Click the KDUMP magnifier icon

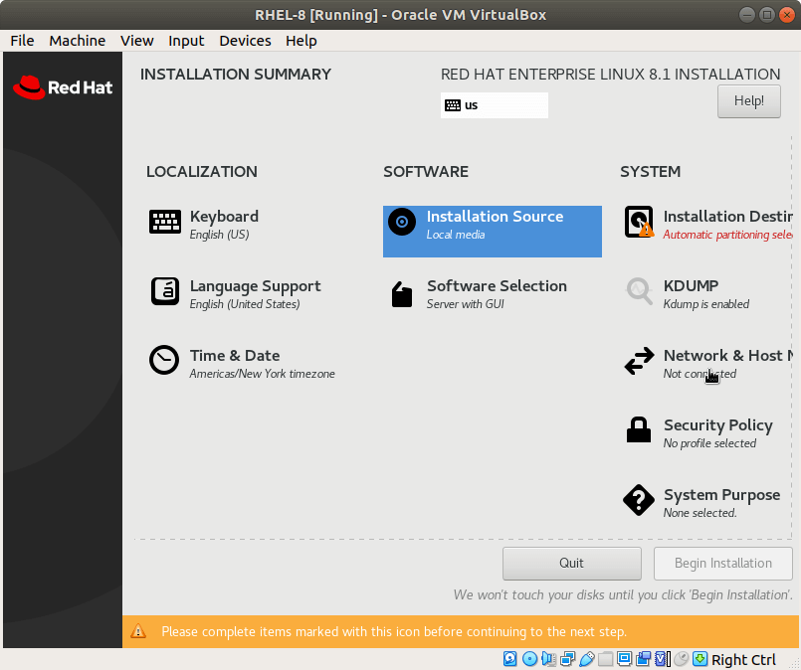tap(639, 291)
